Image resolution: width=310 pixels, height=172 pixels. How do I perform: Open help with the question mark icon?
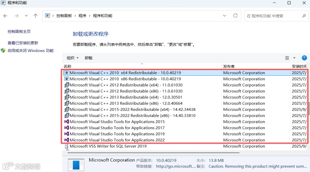pyautogui.click(x=304, y=58)
